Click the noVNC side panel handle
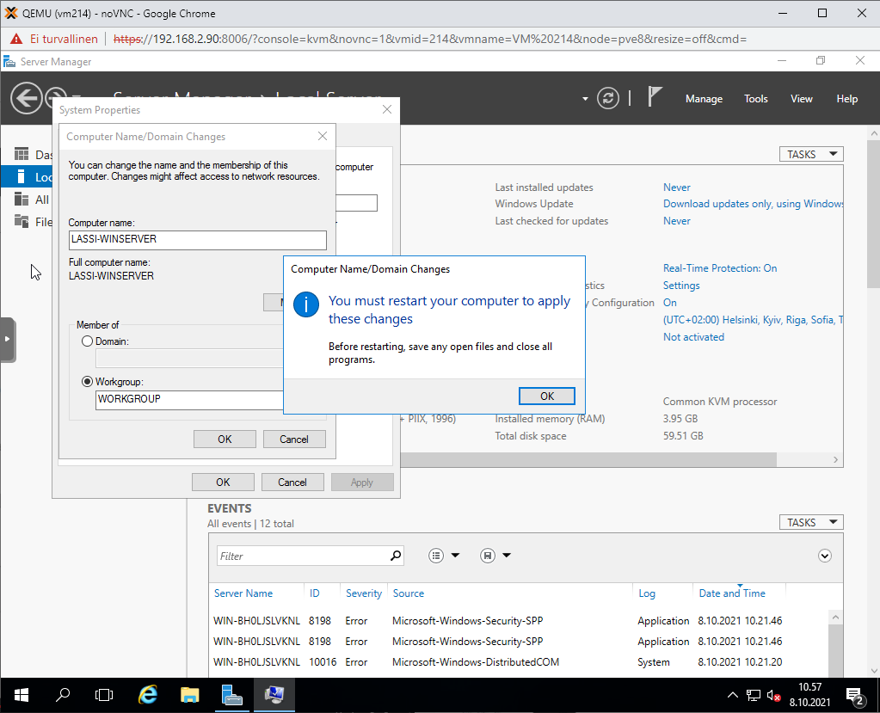The image size is (880, 713). tap(7, 340)
